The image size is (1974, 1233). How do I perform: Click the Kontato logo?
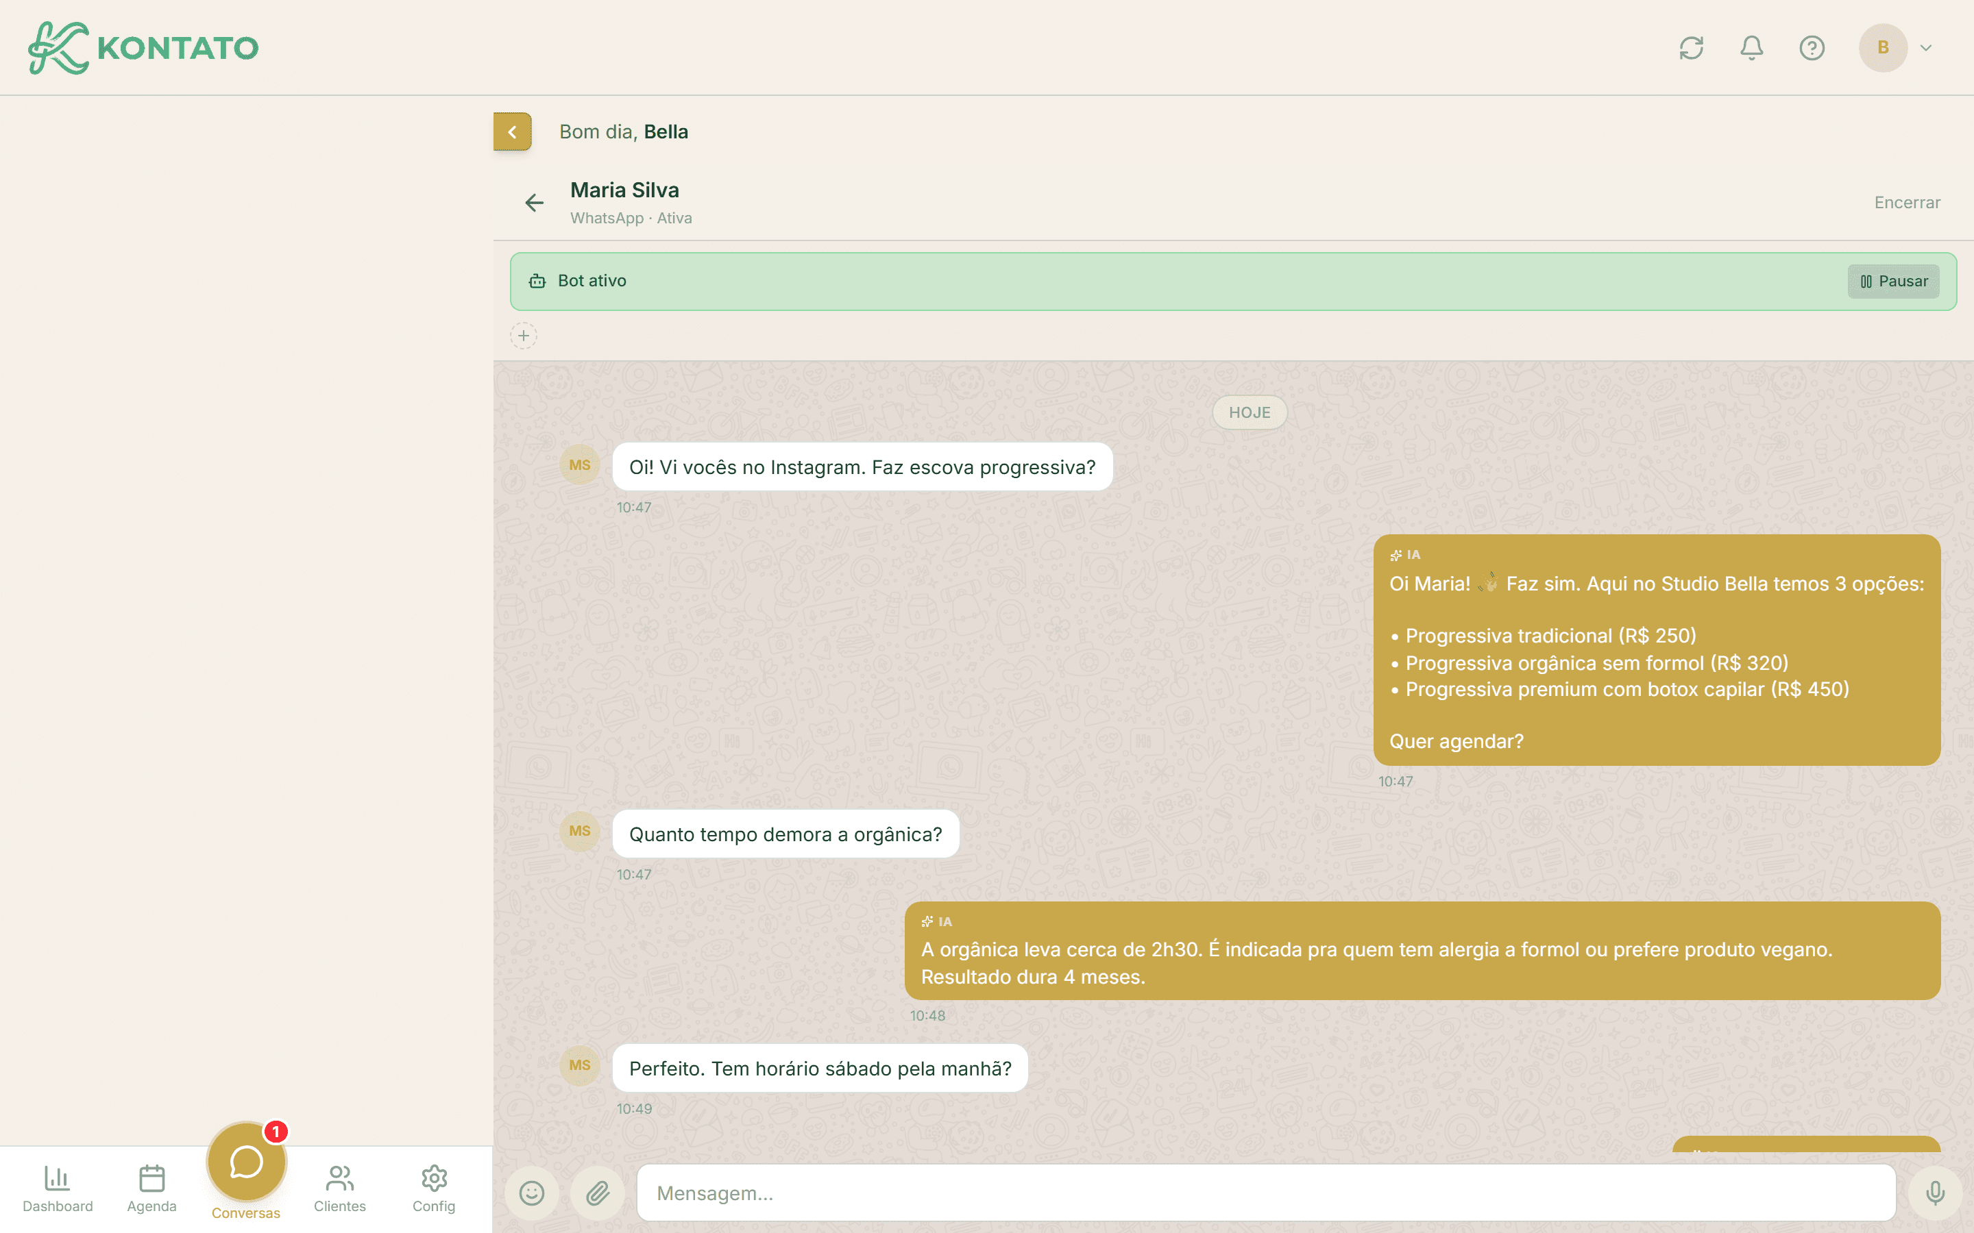(x=143, y=47)
